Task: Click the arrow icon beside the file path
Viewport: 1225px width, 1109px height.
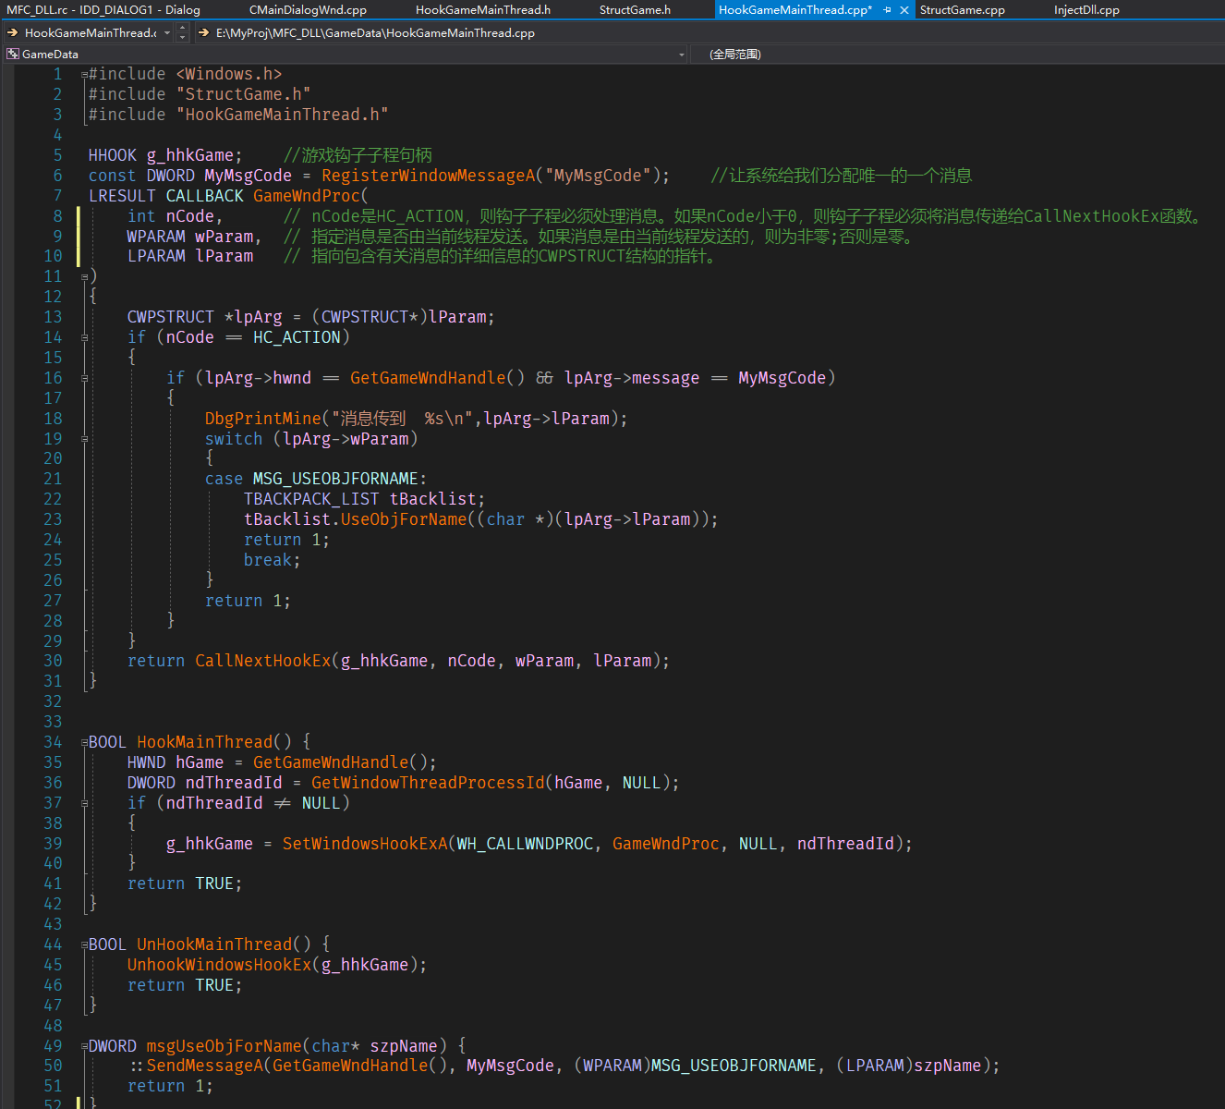Action: click(204, 33)
